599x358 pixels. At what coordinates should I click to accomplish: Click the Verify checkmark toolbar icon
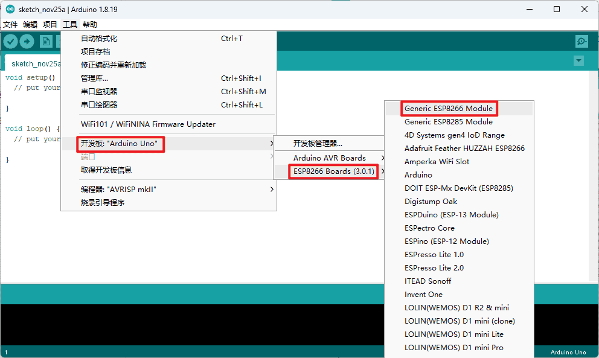coord(11,41)
